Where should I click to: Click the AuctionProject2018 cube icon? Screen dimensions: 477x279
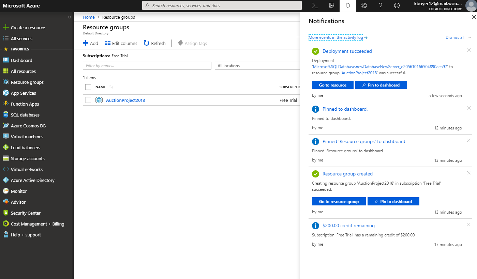click(99, 100)
